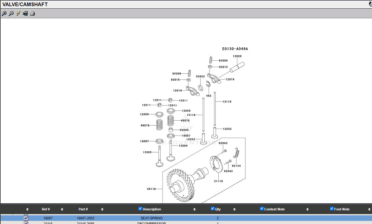Click the note icon in SEAT-SPRING row
Image resolution: width=372 pixels, height=224 pixels.
pyautogui.click(x=26, y=218)
